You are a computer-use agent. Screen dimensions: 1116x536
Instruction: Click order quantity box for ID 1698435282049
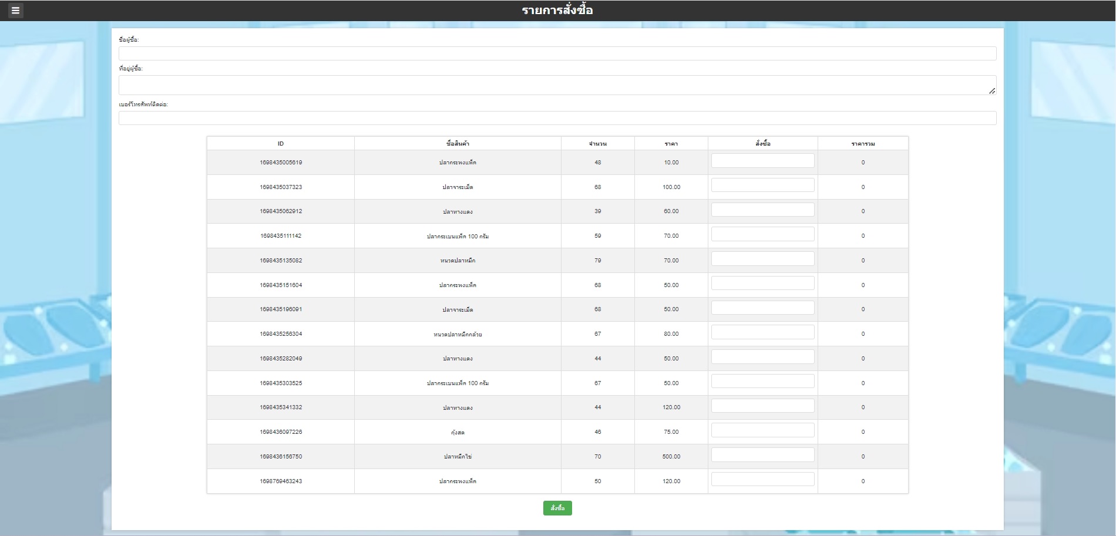point(762,357)
